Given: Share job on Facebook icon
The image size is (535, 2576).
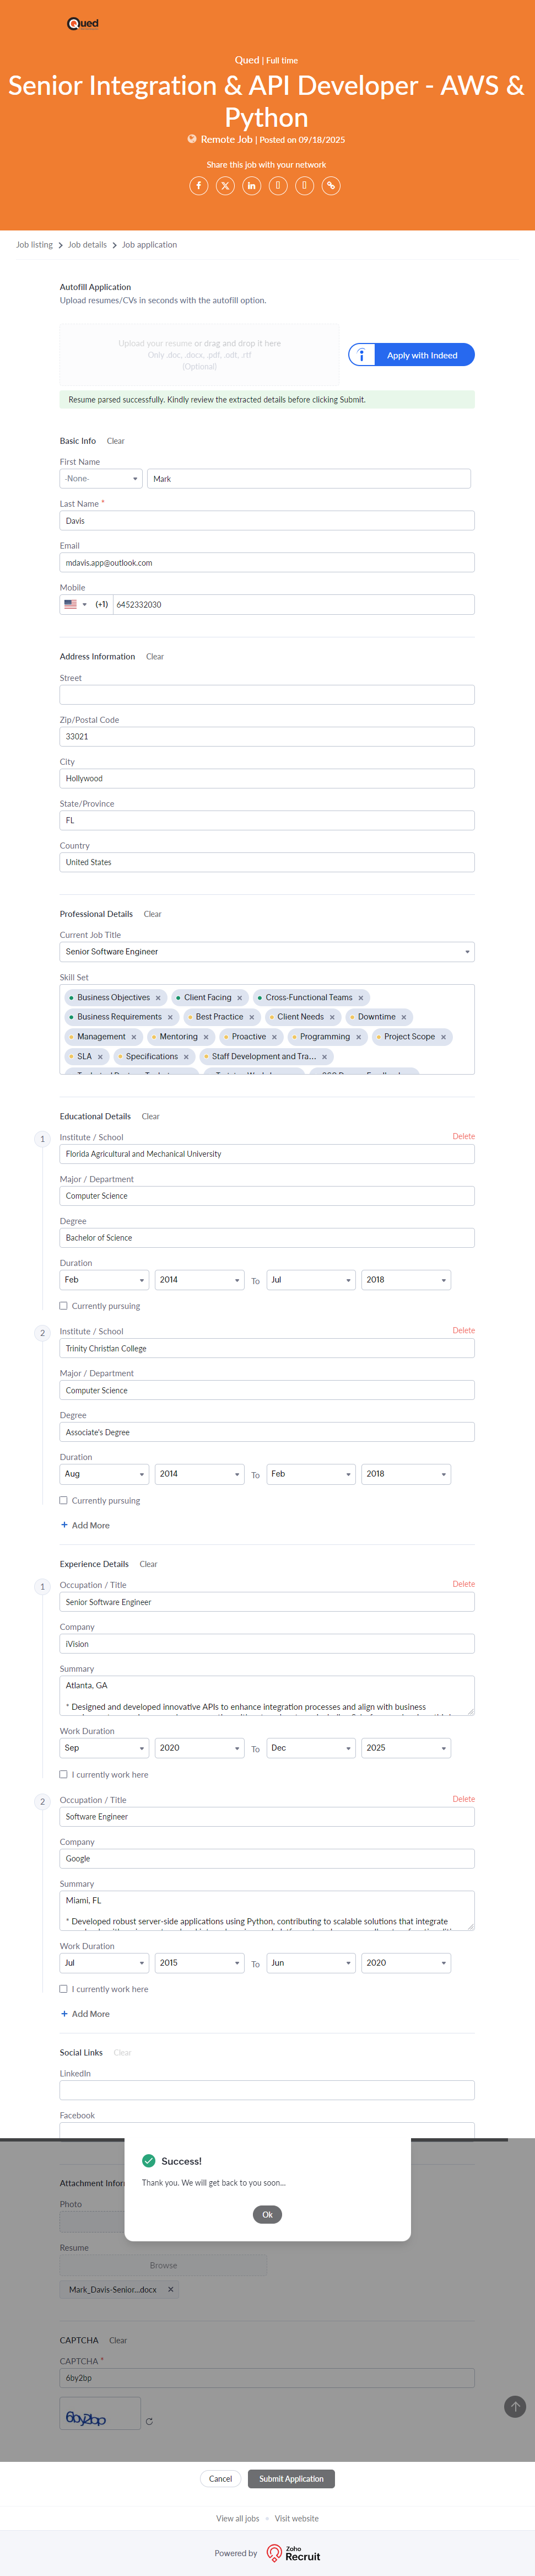Looking at the screenshot, I should pyautogui.click(x=199, y=186).
